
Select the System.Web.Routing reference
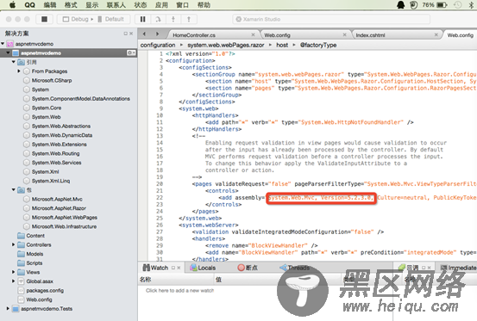[55, 153]
